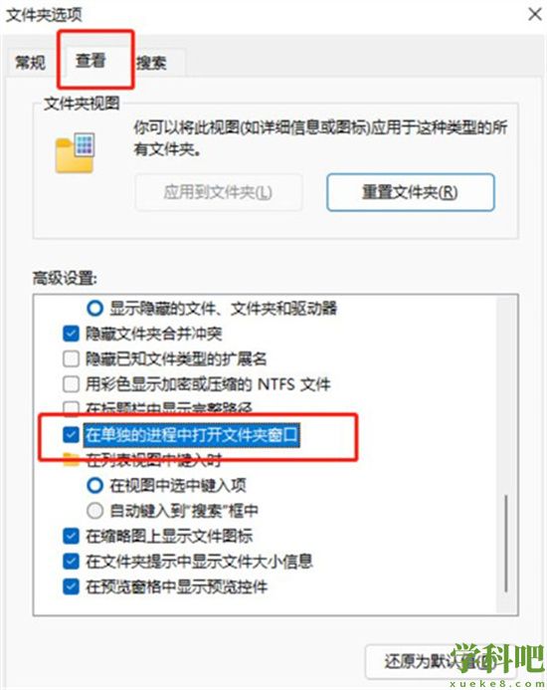
Task: Enable 用彩色显示加密或压缩的 NTFS 文件
Action: click(x=71, y=383)
